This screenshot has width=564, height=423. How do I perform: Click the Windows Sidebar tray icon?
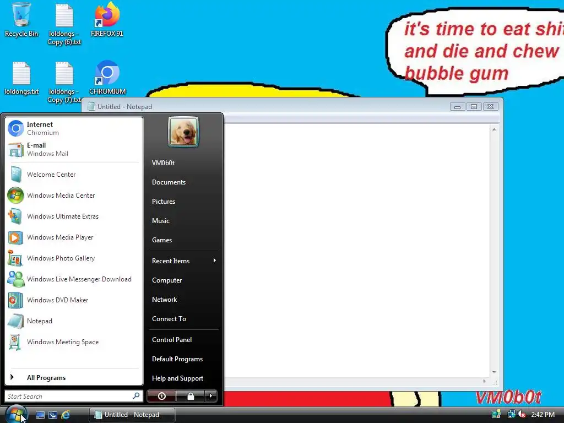pos(496,414)
